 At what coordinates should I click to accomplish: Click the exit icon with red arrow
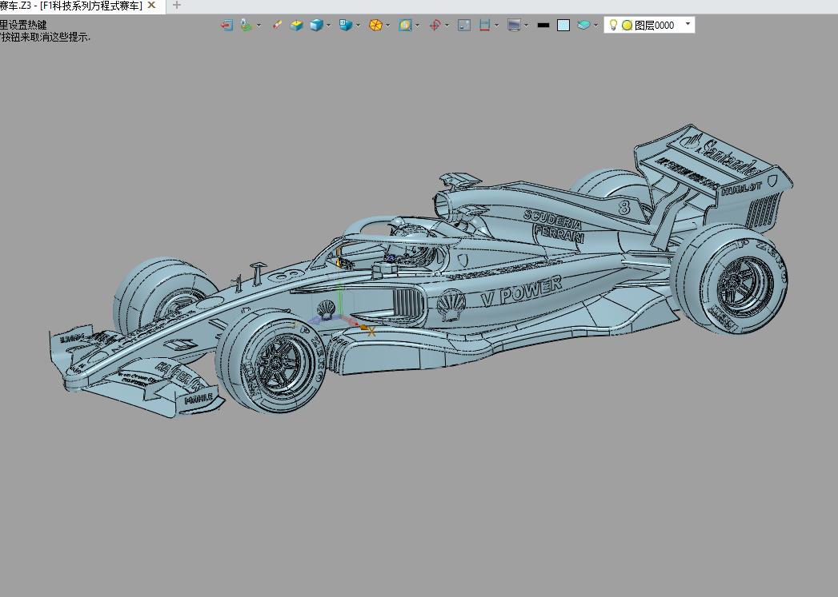tap(227, 26)
